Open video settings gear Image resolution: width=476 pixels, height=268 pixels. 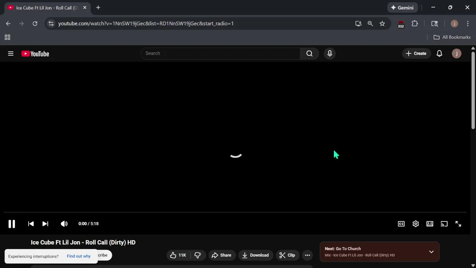click(x=415, y=224)
